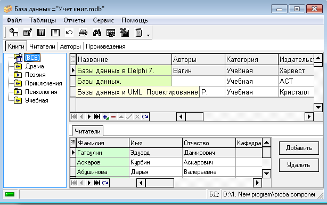Viewport: 327px width, 205px height.
Task: Jump to last record in readers navigator
Action: point(97,183)
